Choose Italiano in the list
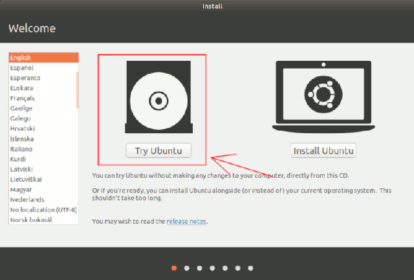Image resolution: width=414 pixels, height=280 pixels. (44, 149)
